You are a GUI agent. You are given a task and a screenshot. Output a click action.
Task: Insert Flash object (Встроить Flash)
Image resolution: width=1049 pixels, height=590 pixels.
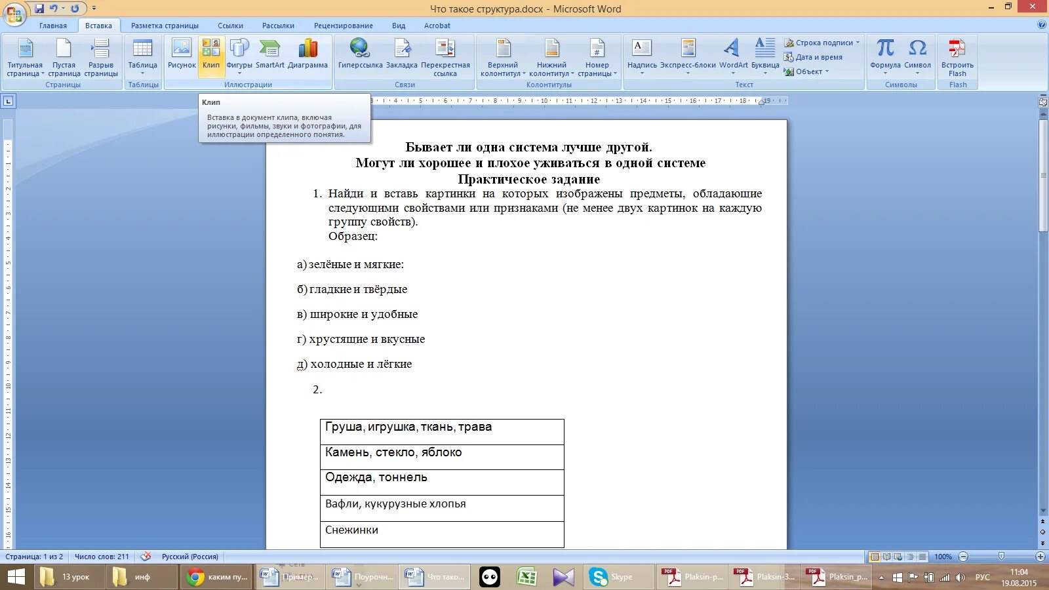pos(957,58)
